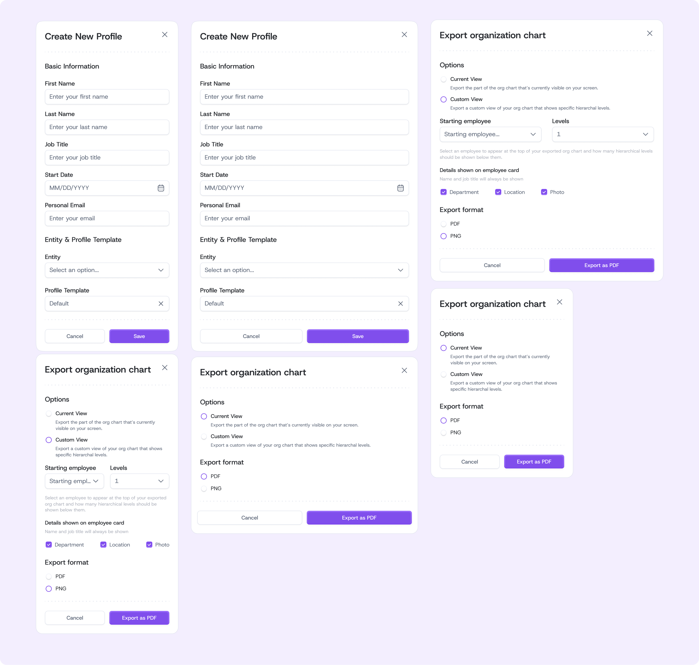This screenshot has width=699, height=665.
Task: Close the wide Create New Profile dialog
Action: tap(404, 34)
